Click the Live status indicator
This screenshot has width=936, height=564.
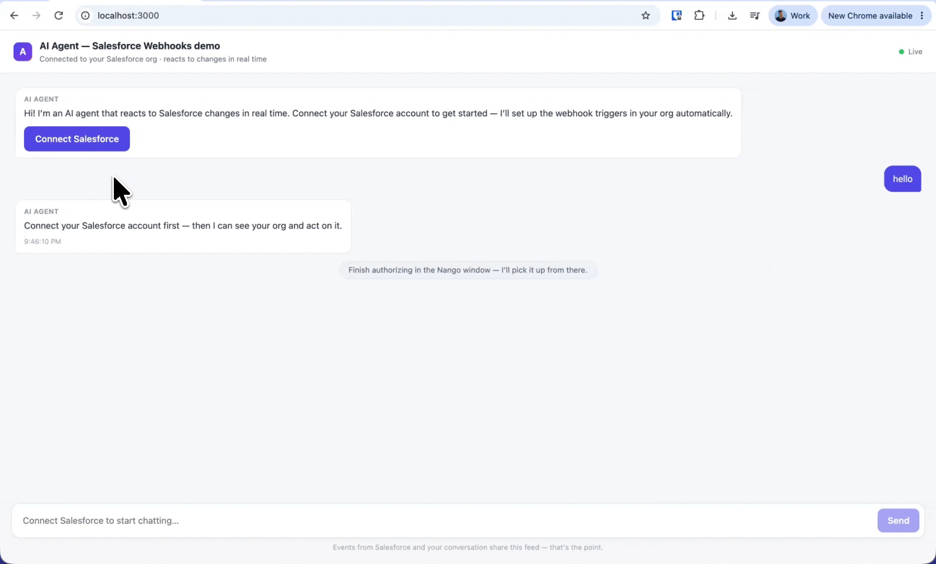[x=910, y=52]
